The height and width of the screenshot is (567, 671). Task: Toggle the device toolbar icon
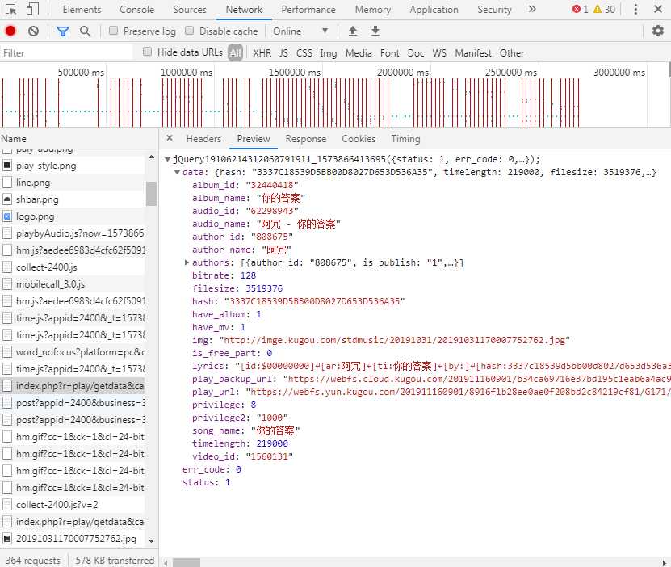[x=33, y=10]
